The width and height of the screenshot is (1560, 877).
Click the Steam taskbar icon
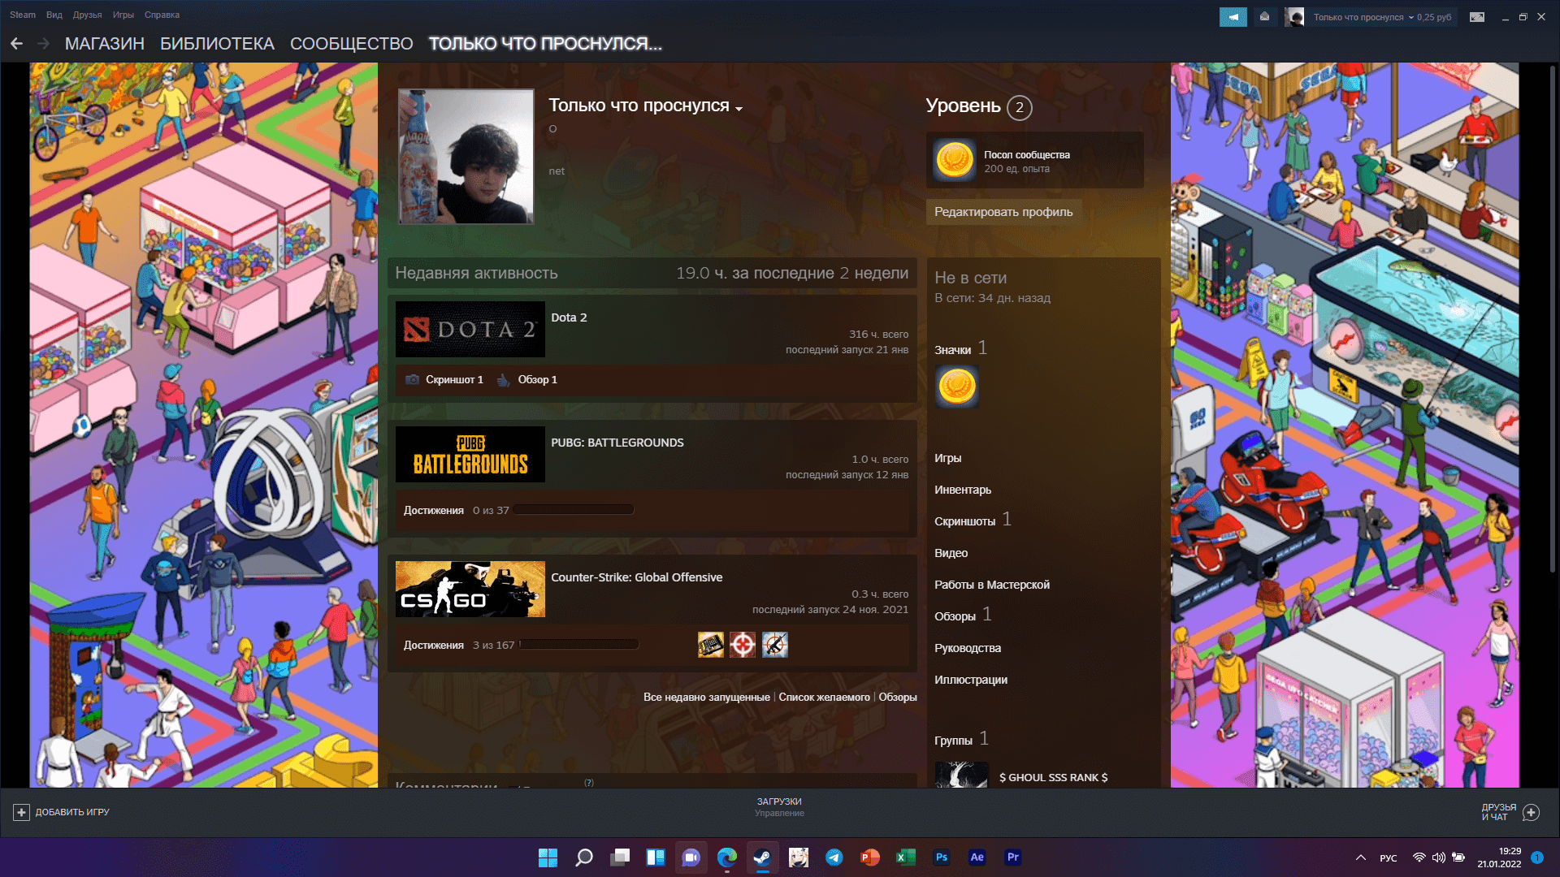[762, 858]
